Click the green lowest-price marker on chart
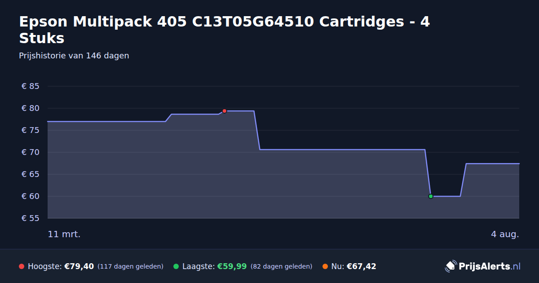539x283 pixels. pyautogui.click(x=431, y=196)
